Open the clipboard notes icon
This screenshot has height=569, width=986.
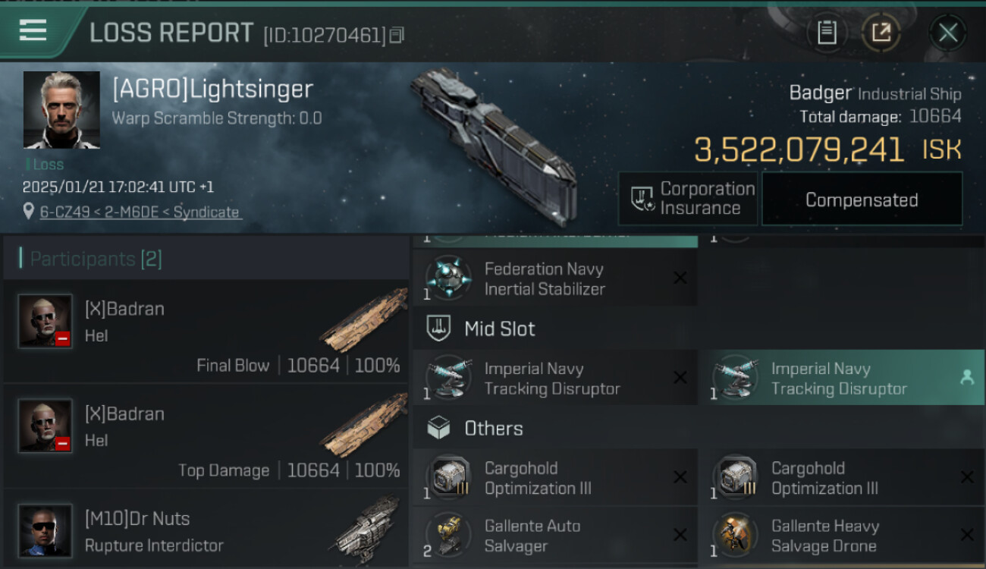827,33
